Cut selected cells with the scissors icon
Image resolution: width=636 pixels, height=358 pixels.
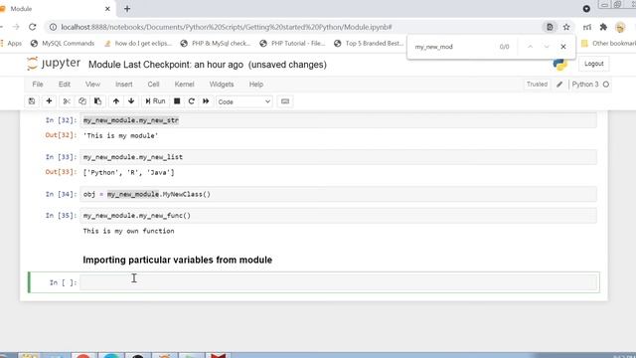(x=67, y=101)
